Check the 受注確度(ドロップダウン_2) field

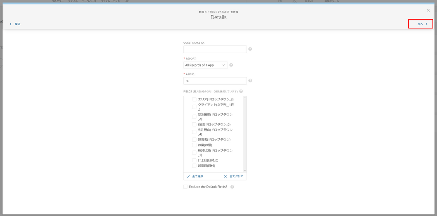[x=194, y=116]
